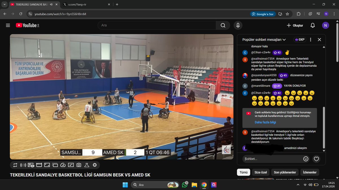Screen dimensions: 339x190
Task: Toggle the volume boost icon under the player
Action: click(23, 165)
